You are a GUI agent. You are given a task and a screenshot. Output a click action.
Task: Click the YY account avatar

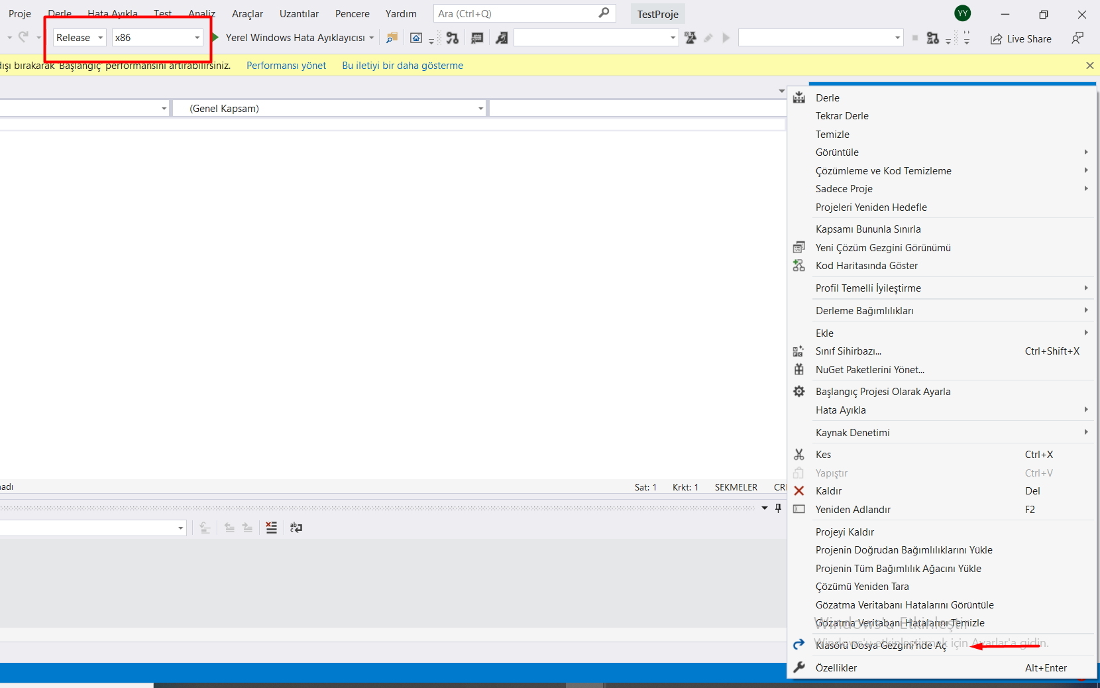pos(963,13)
